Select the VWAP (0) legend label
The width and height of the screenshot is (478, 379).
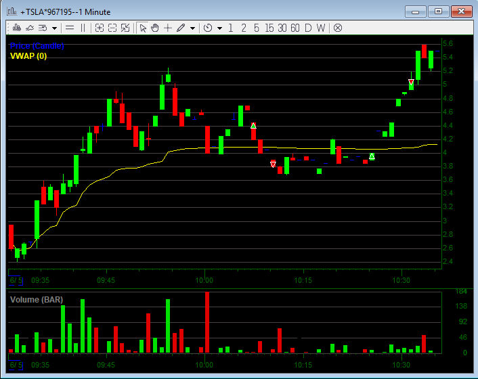coord(28,56)
